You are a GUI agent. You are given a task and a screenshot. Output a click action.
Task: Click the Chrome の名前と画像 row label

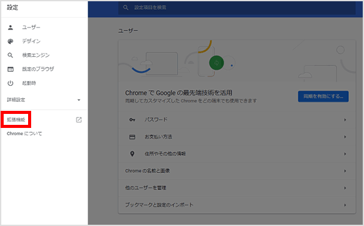coord(147,171)
